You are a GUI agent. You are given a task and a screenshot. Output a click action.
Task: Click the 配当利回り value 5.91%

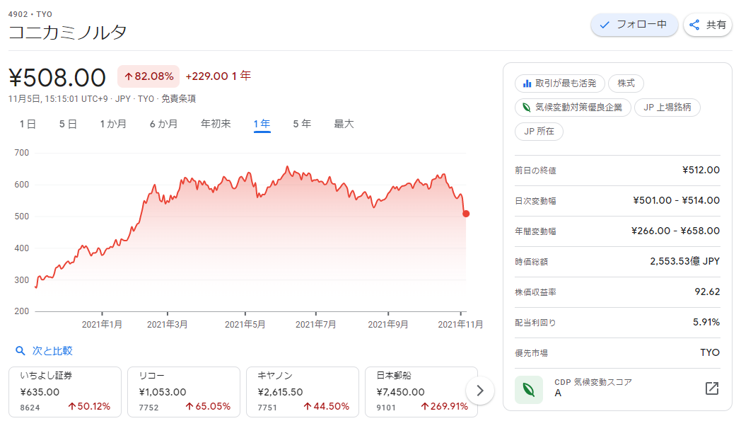pyautogui.click(x=706, y=322)
